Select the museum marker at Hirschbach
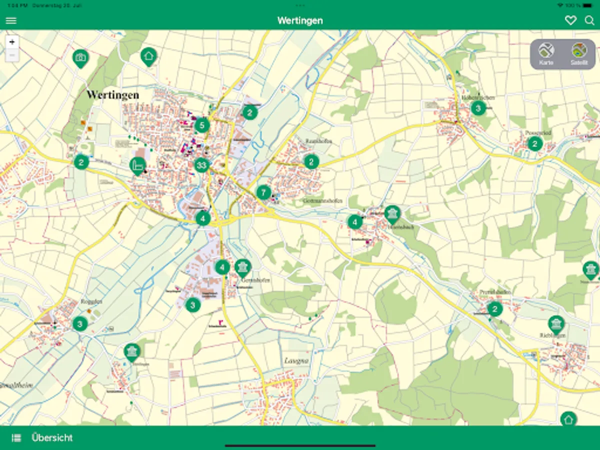The image size is (600, 450). click(392, 214)
